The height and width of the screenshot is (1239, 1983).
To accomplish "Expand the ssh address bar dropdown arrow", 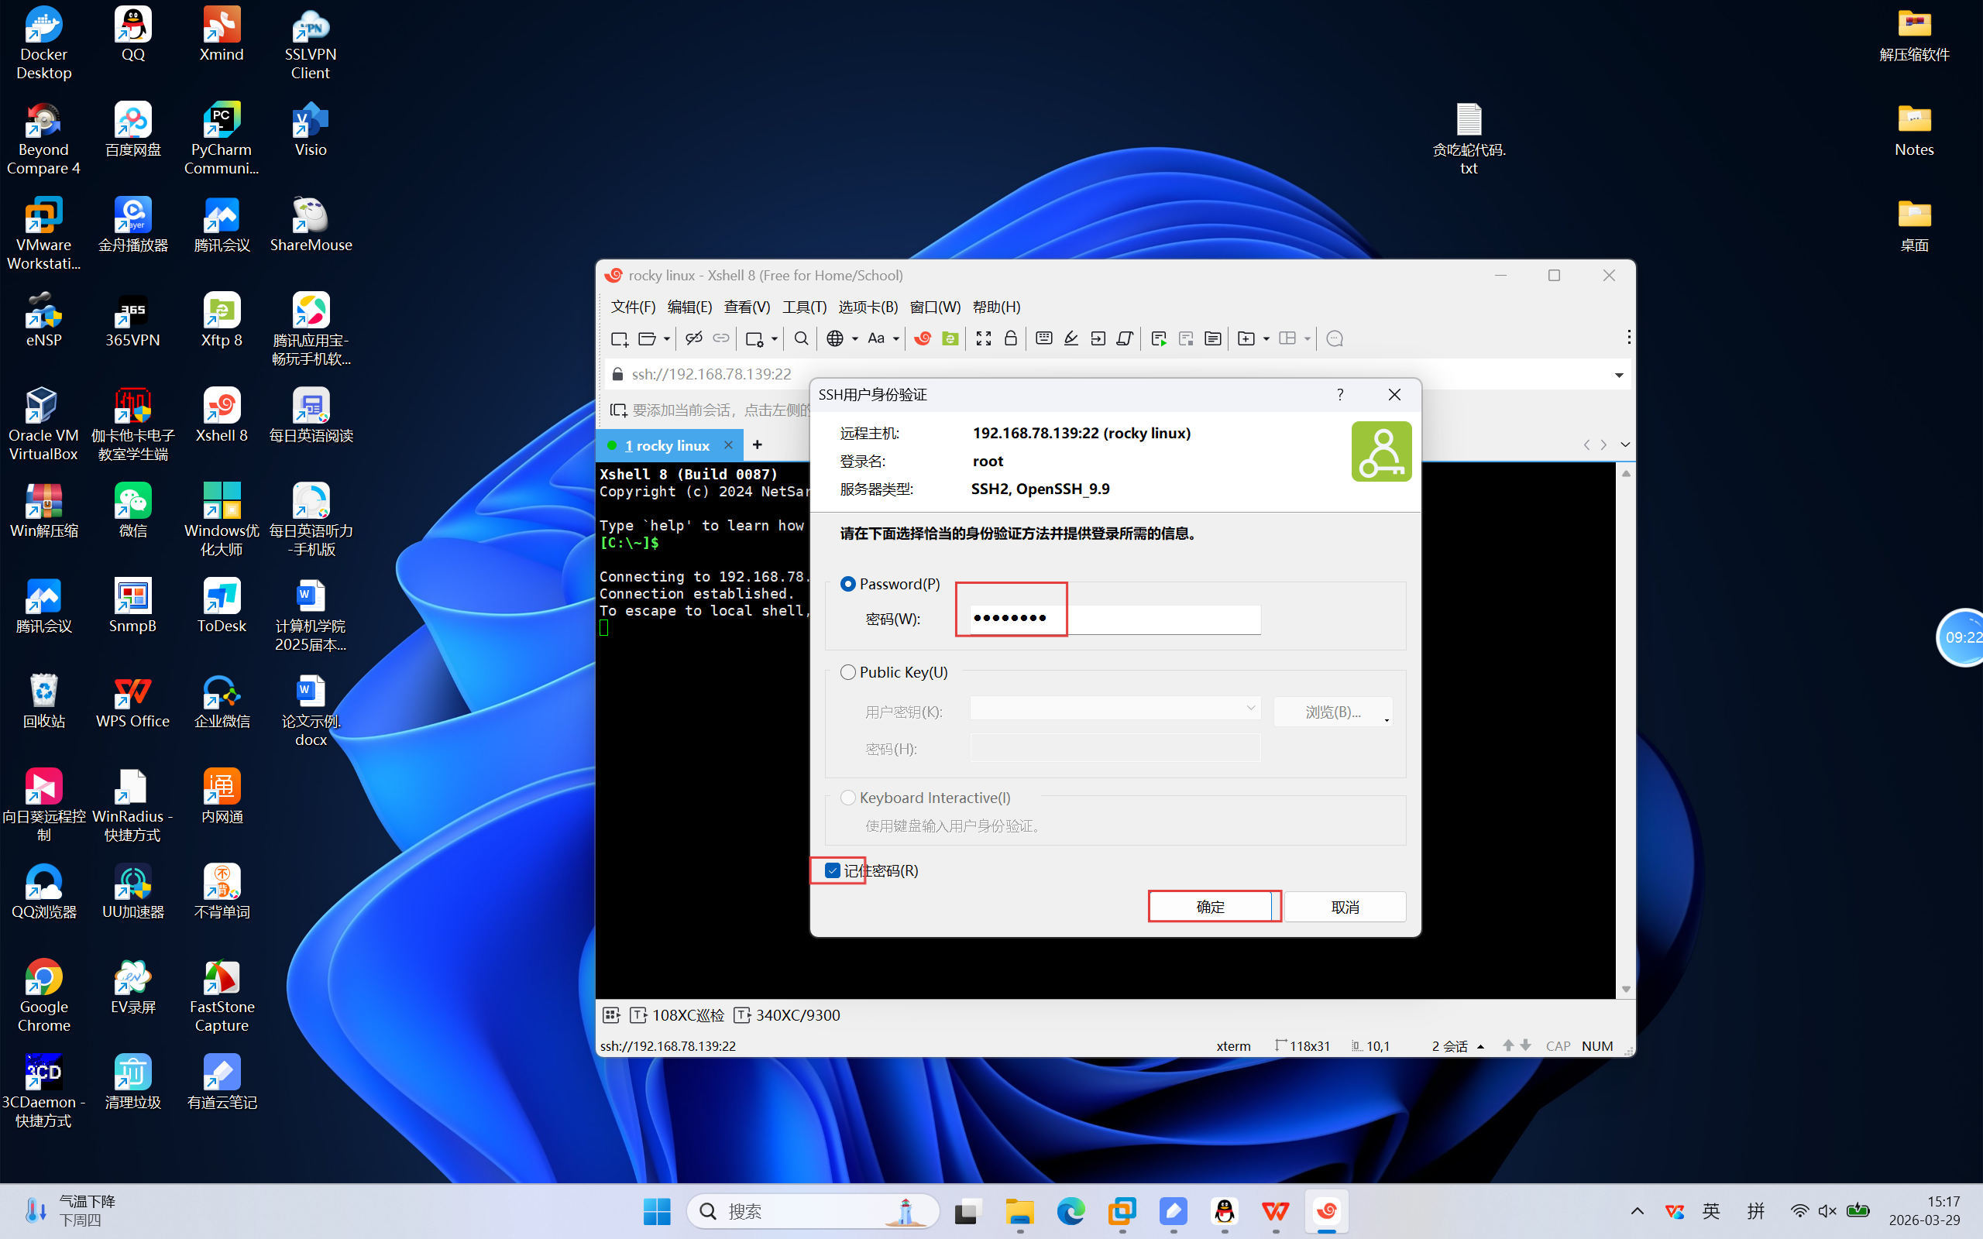I will click(1618, 375).
